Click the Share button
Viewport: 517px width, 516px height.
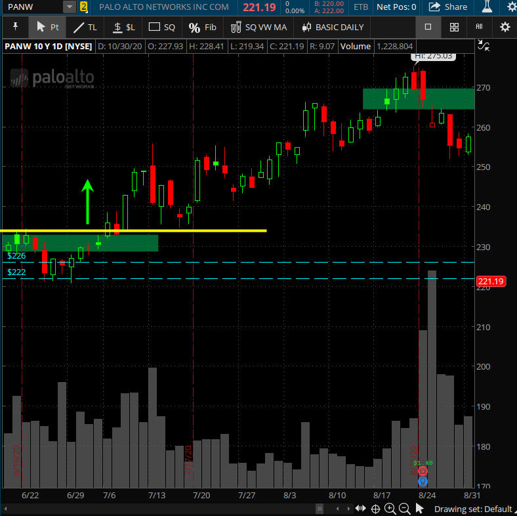pos(447,7)
